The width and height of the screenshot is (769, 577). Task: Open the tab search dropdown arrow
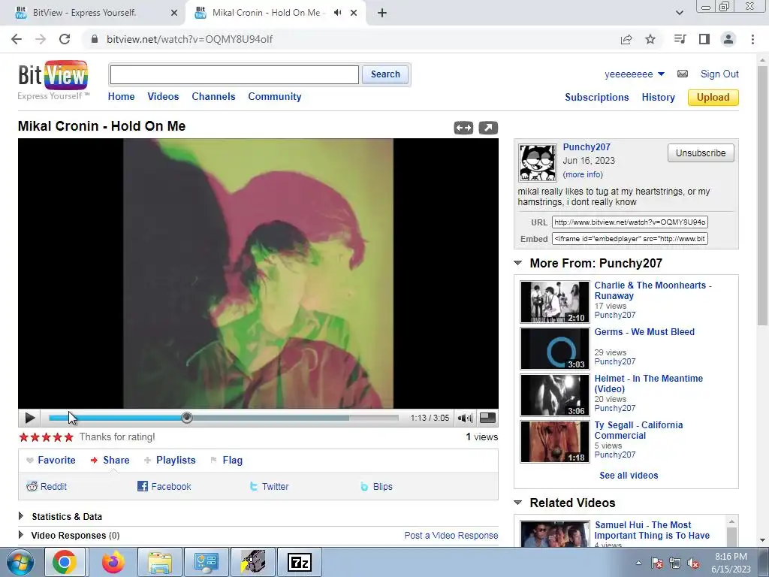tap(679, 13)
